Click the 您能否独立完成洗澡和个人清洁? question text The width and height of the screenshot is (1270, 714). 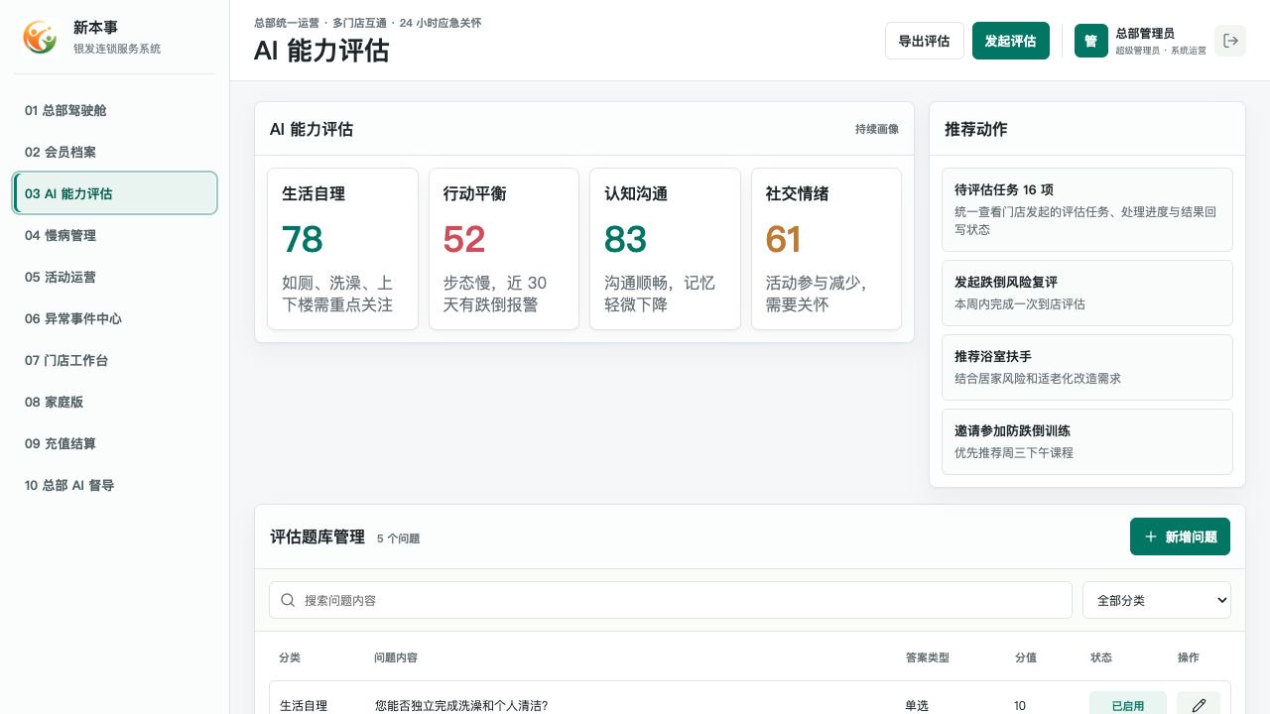(461, 706)
